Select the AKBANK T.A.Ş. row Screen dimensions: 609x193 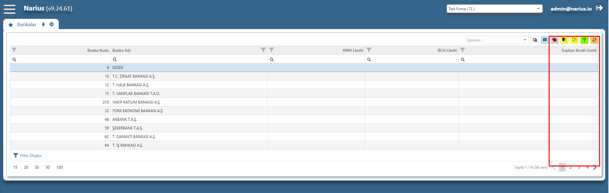pos(304,120)
